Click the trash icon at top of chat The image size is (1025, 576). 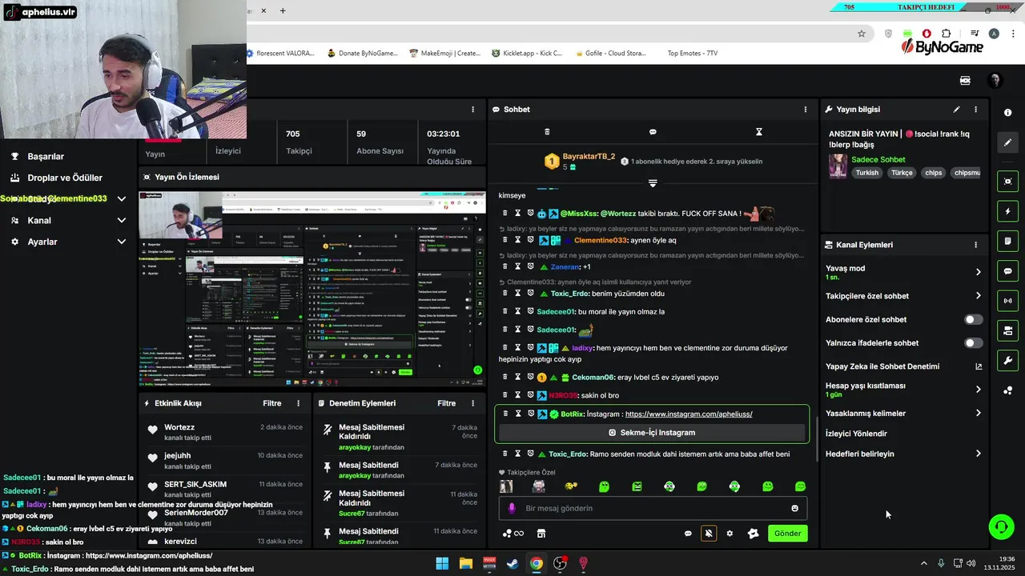click(547, 132)
